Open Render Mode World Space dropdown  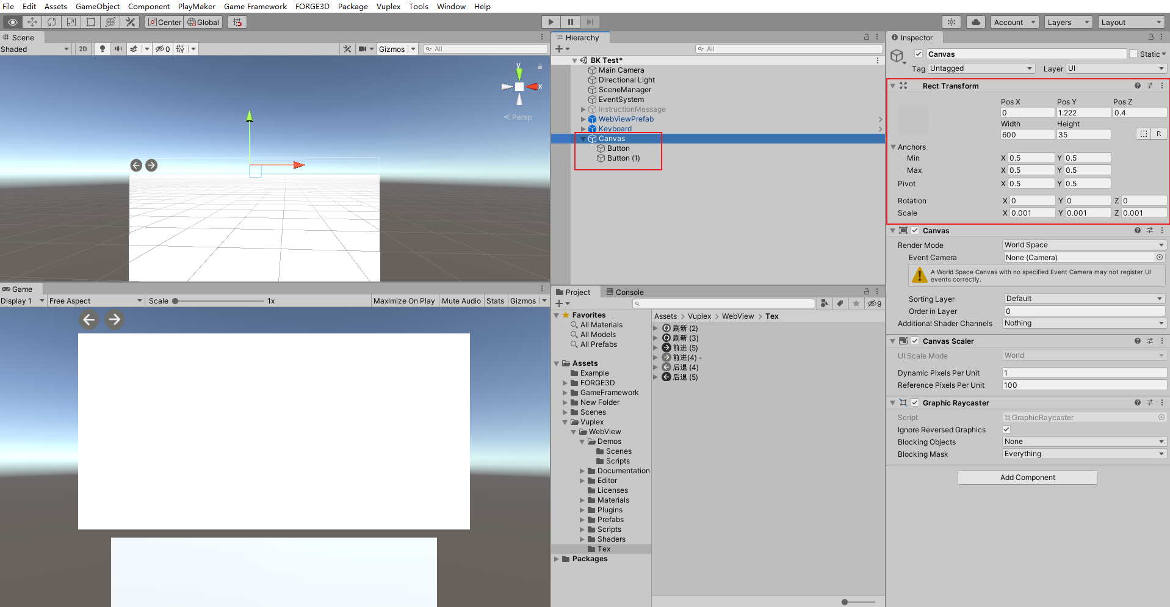click(1085, 245)
